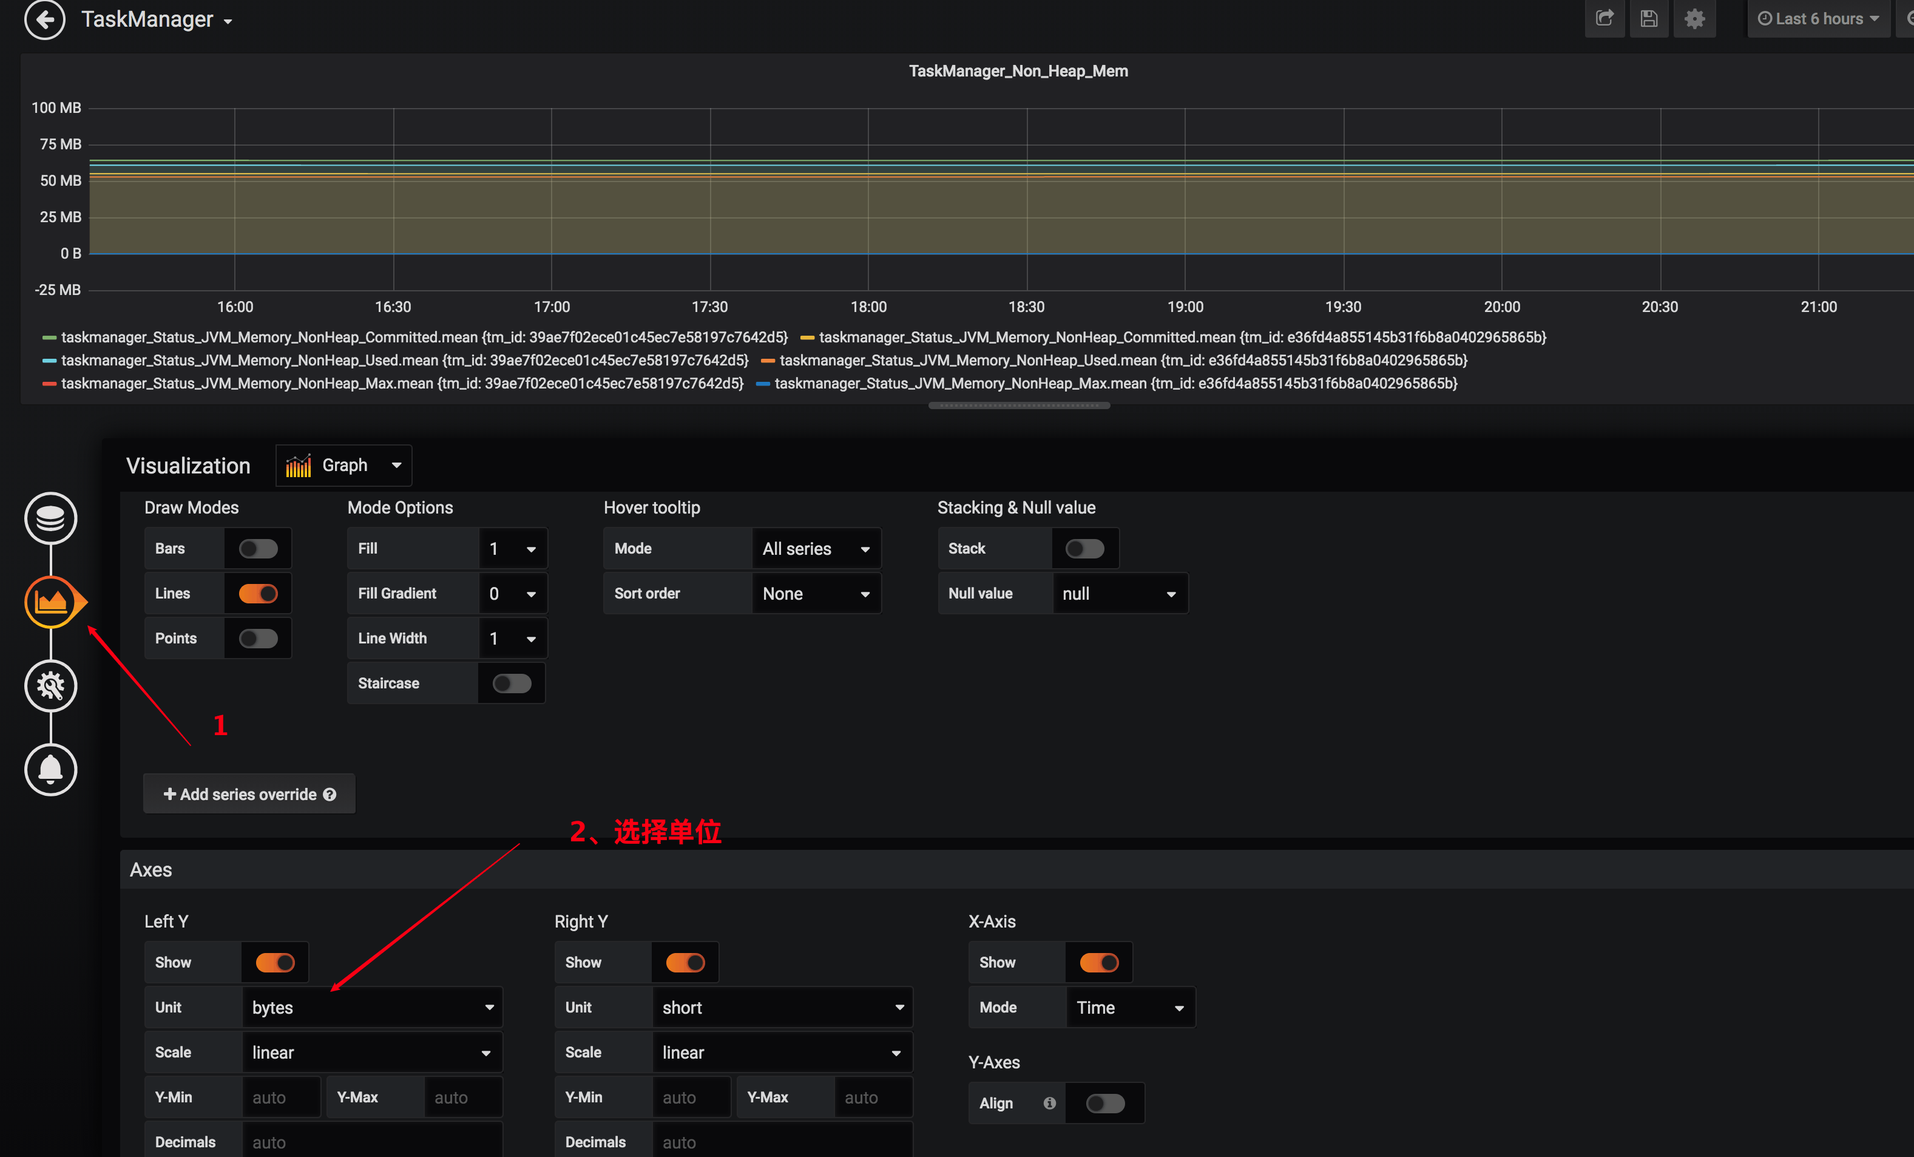The image size is (1914, 1157).
Task: Click green NonHeap_Committed 39ae7f02 legend swatch
Action: (x=49, y=338)
